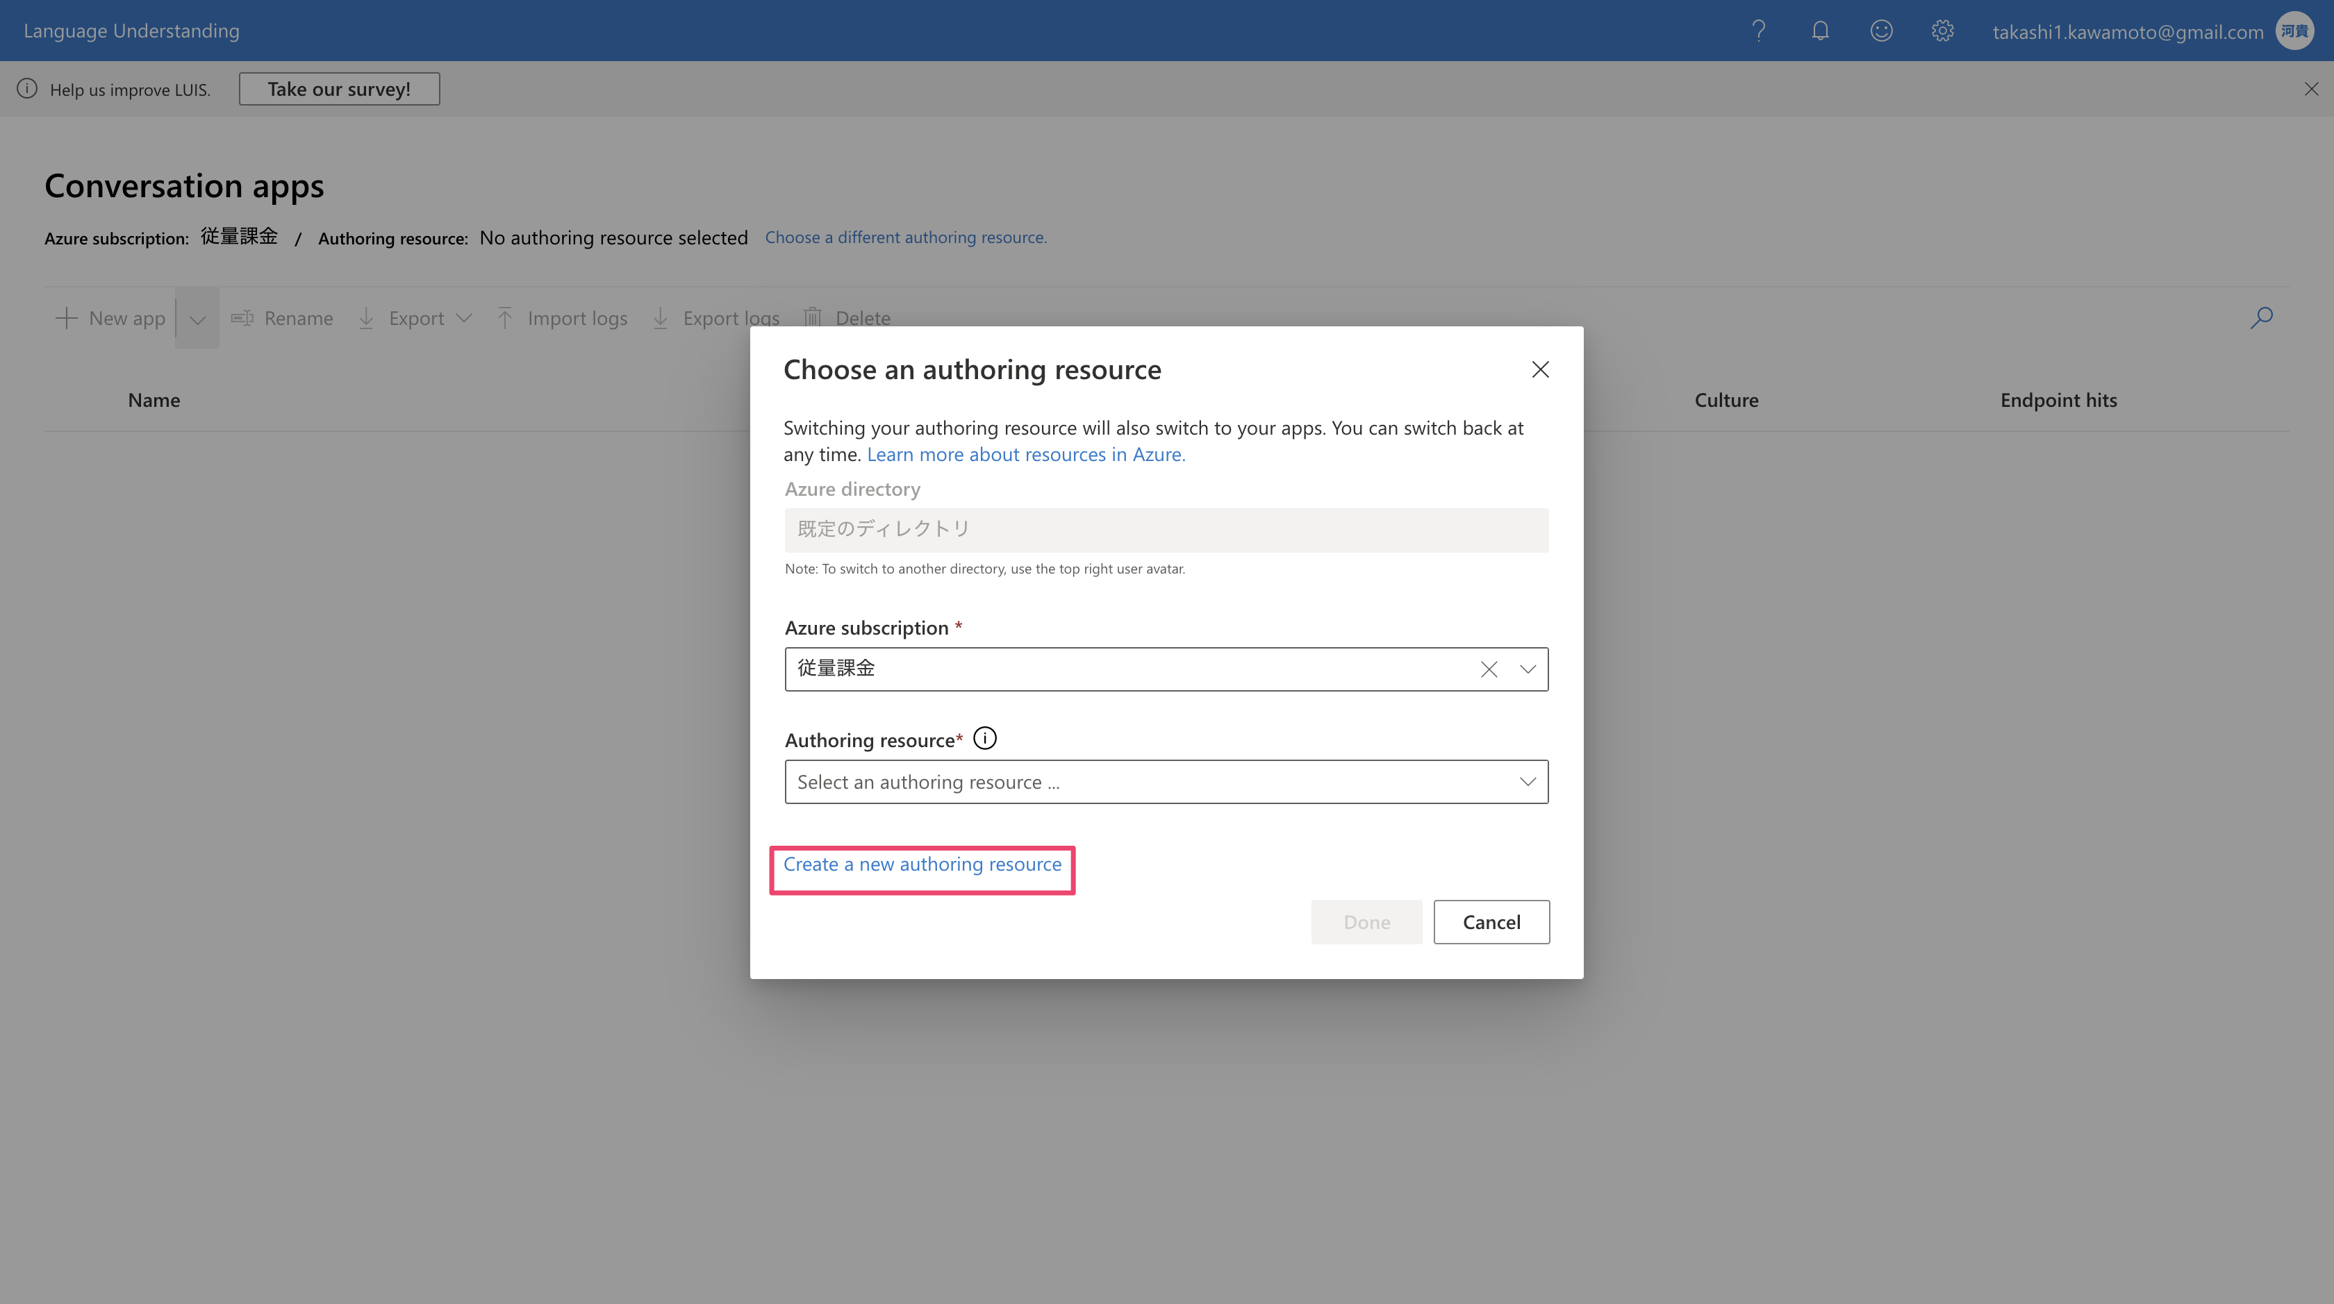Expand the New app dropdown arrow
The image size is (2334, 1304).
[197, 319]
